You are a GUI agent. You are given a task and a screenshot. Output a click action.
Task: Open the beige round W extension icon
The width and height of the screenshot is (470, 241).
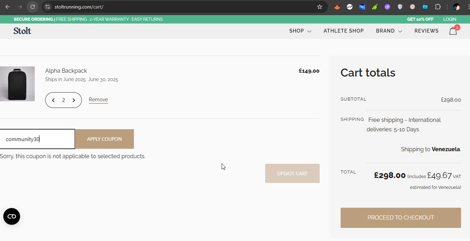(x=412, y=7)
